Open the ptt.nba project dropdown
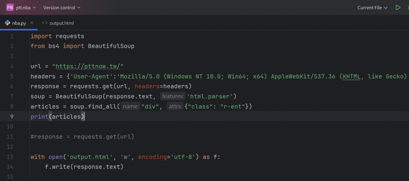Screen dimensions: 409x181 [26, 8]
